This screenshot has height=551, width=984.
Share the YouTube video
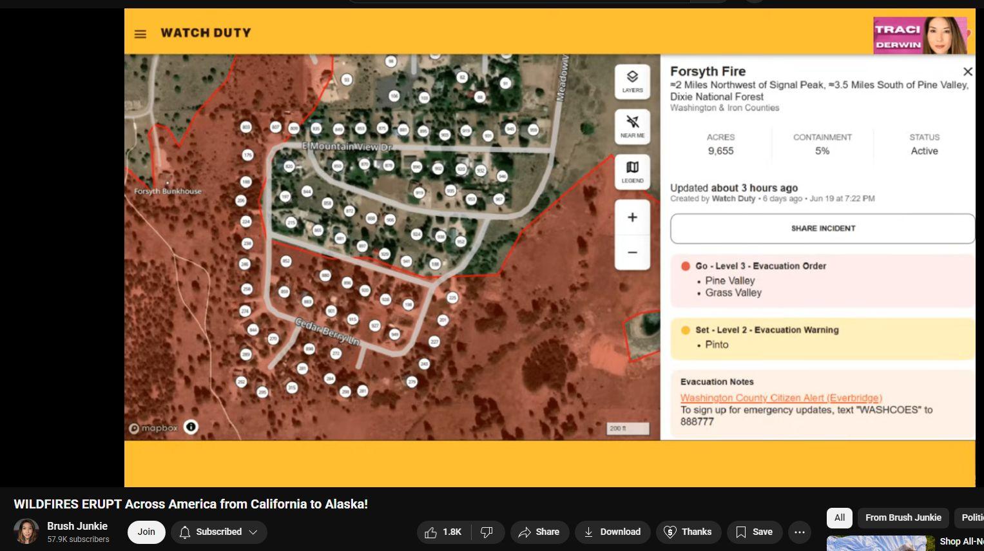[539, 532]
